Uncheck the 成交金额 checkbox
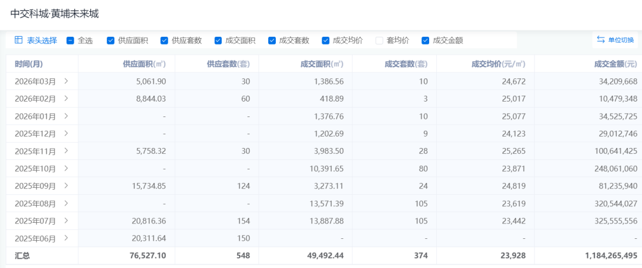642x268 pixels. coord(425,40)
